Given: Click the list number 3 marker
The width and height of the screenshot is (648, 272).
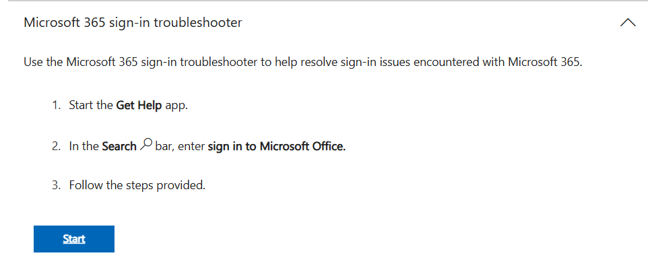Looking at the screenshot, I should [x=56, y=185].
